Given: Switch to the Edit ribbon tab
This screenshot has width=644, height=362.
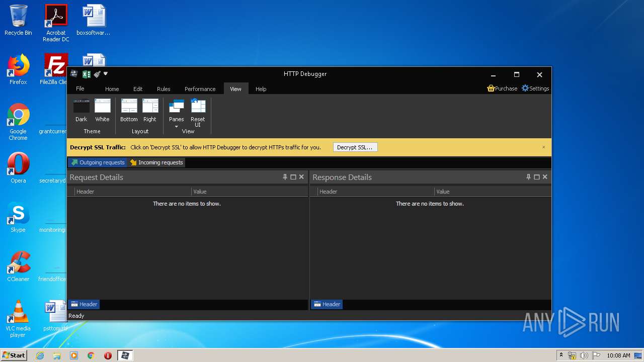Looking at the screenshot, I should pyautogui.click(x=138, y=89).
